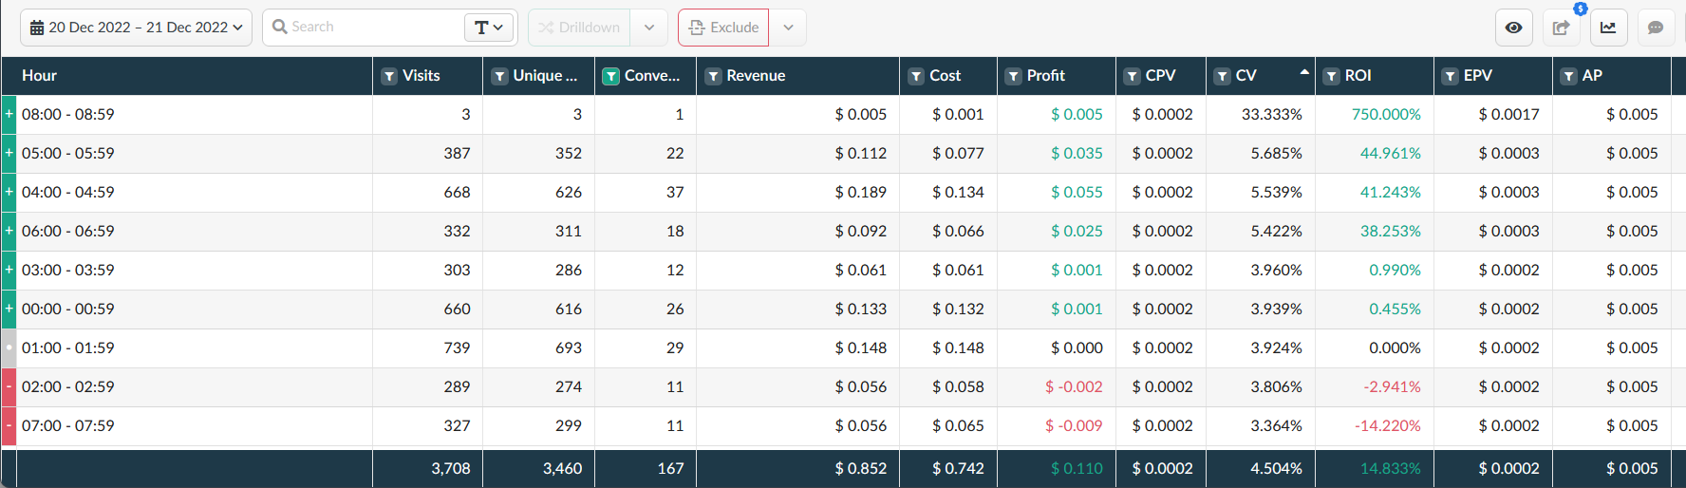Click the filter icon on ROI column

[x=1332, y=76]
